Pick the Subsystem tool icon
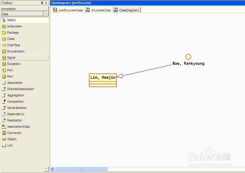Screen dimensions: 245x173 pos(4,27)
